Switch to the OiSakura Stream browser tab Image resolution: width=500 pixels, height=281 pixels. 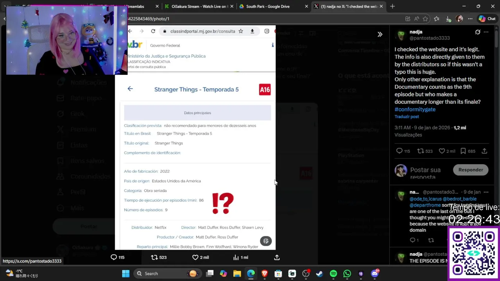(x=200, y=6)
